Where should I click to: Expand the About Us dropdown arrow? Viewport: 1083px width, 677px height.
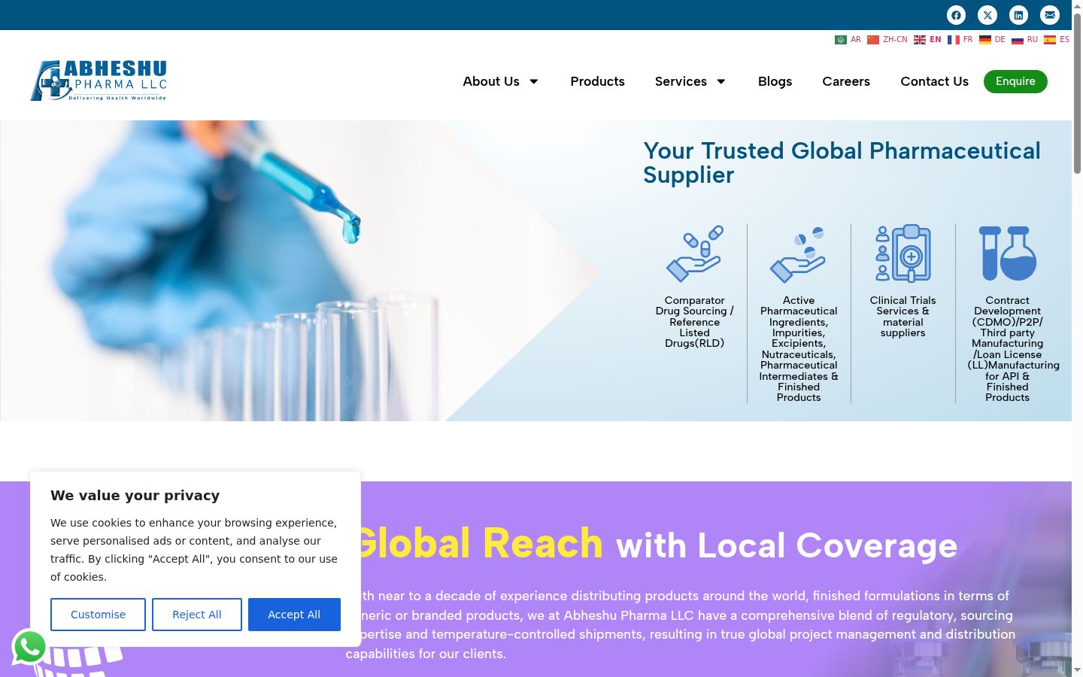(x=534, y=81)
